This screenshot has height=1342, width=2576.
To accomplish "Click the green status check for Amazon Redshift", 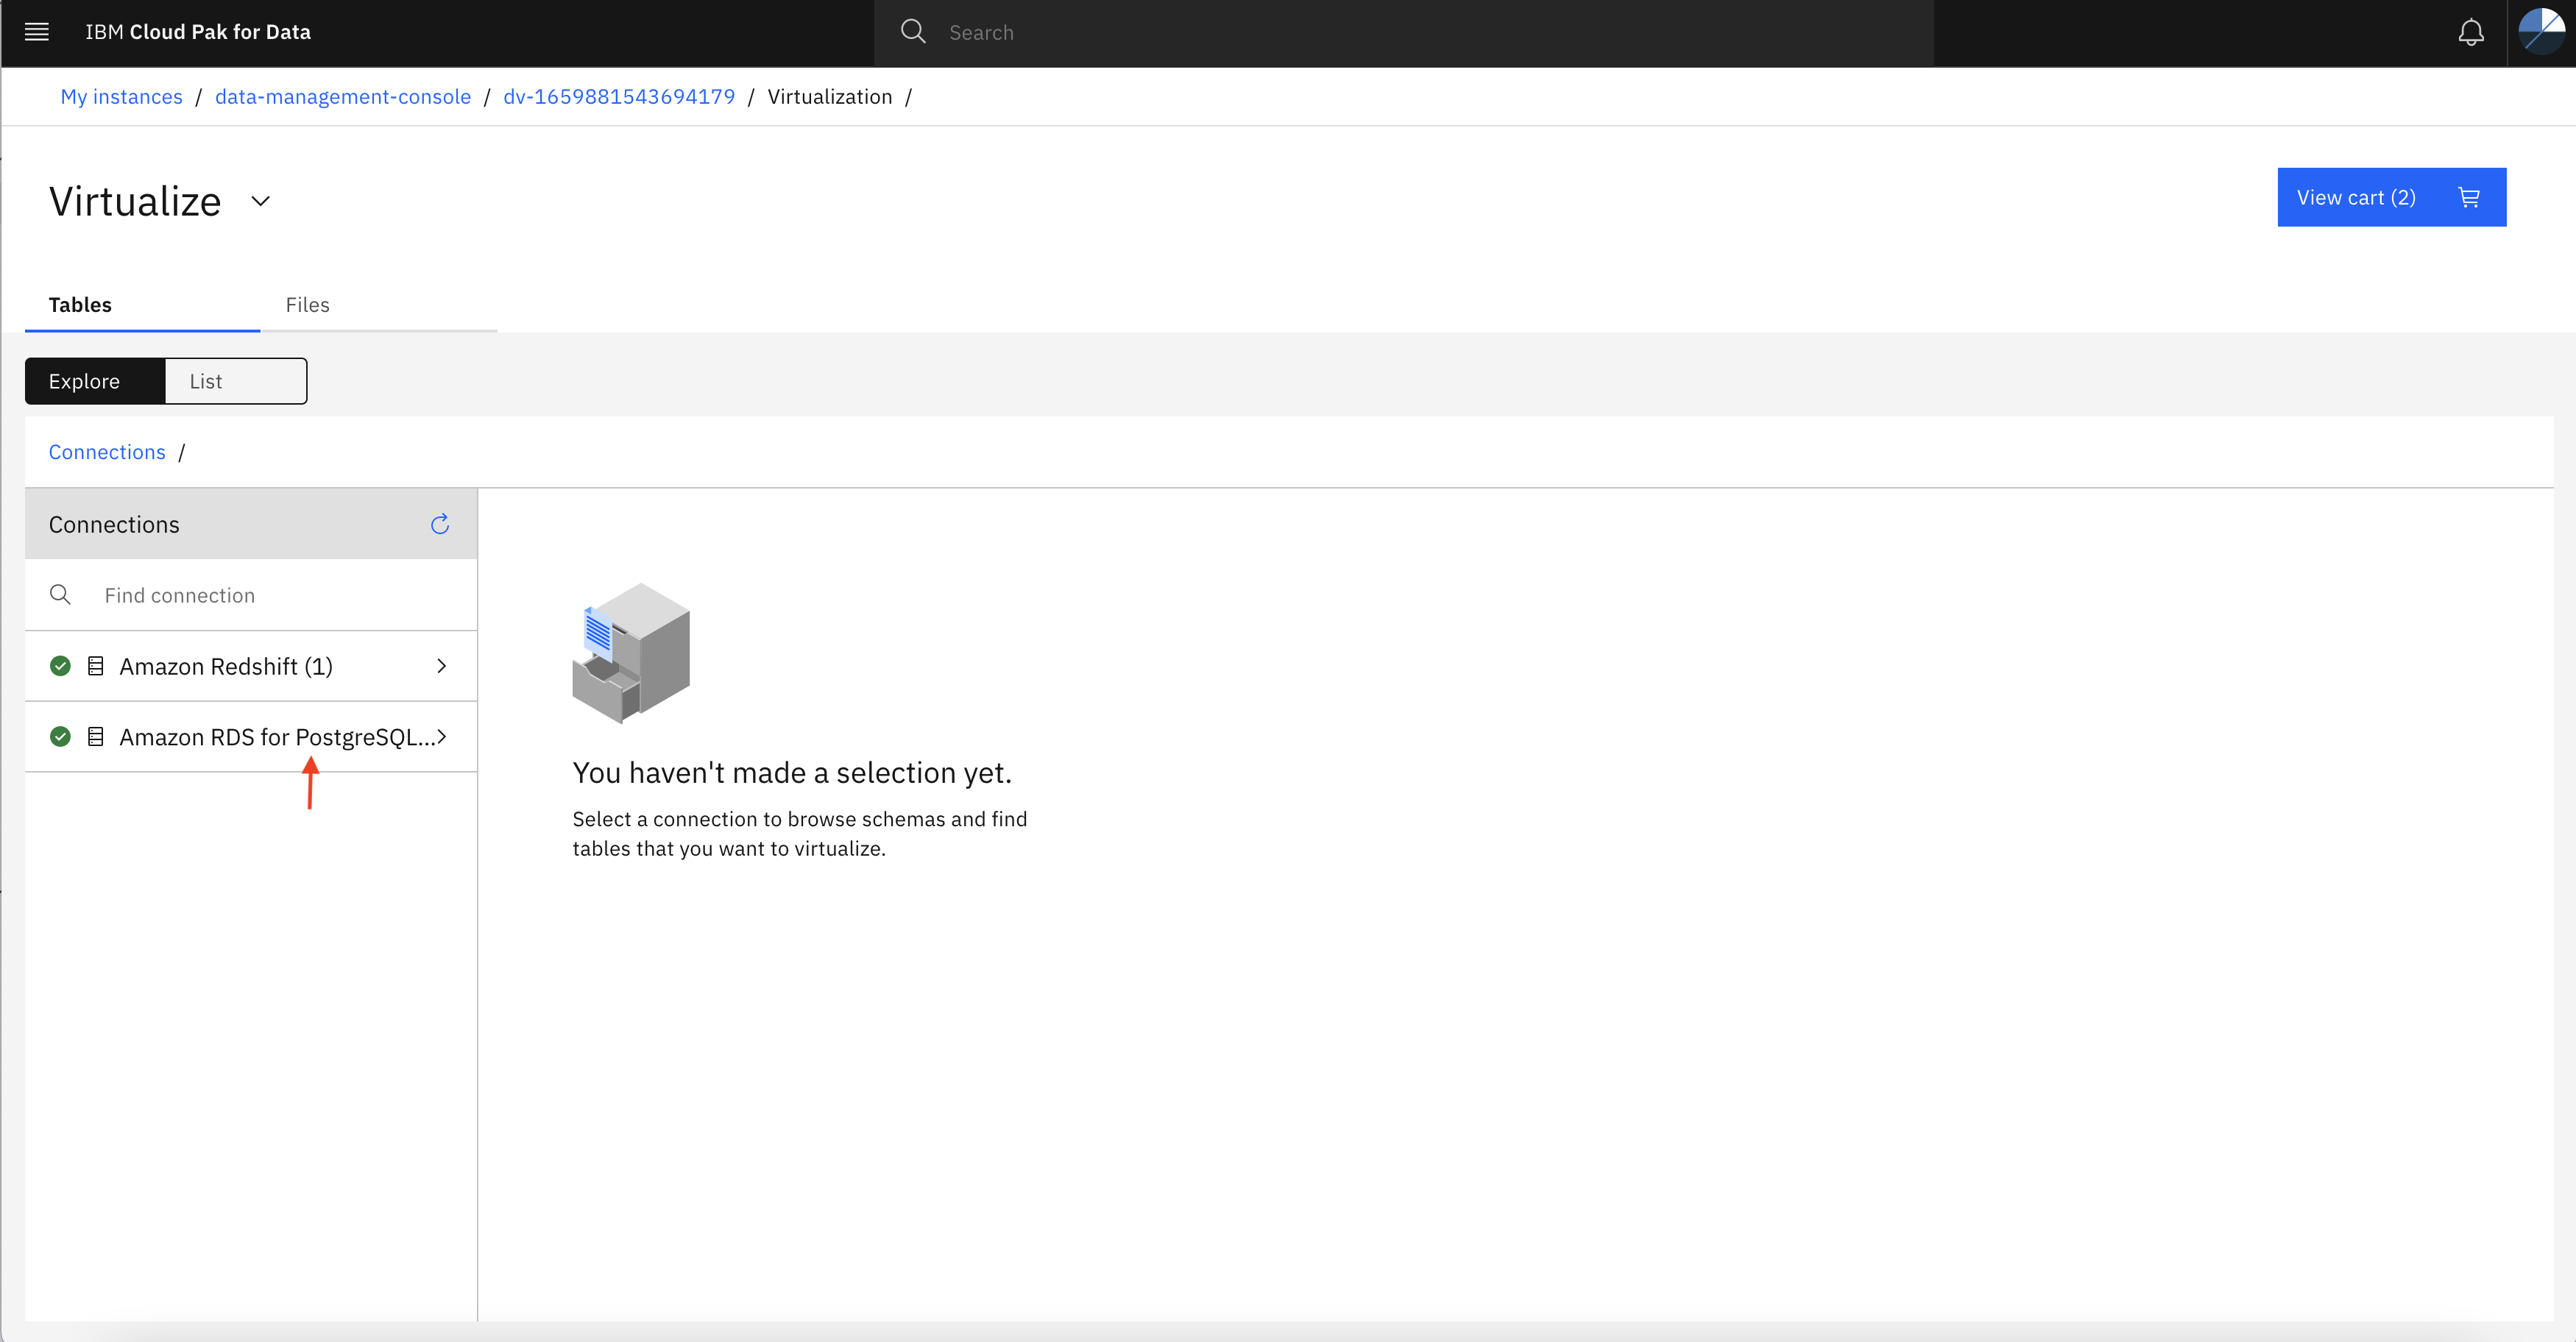I will pos(60,666).
